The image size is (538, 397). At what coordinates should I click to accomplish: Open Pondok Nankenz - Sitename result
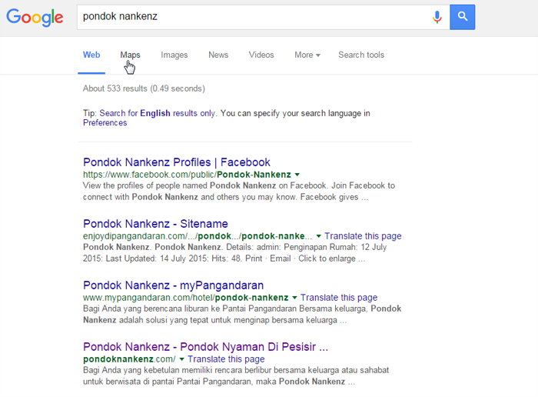(155, 224)
